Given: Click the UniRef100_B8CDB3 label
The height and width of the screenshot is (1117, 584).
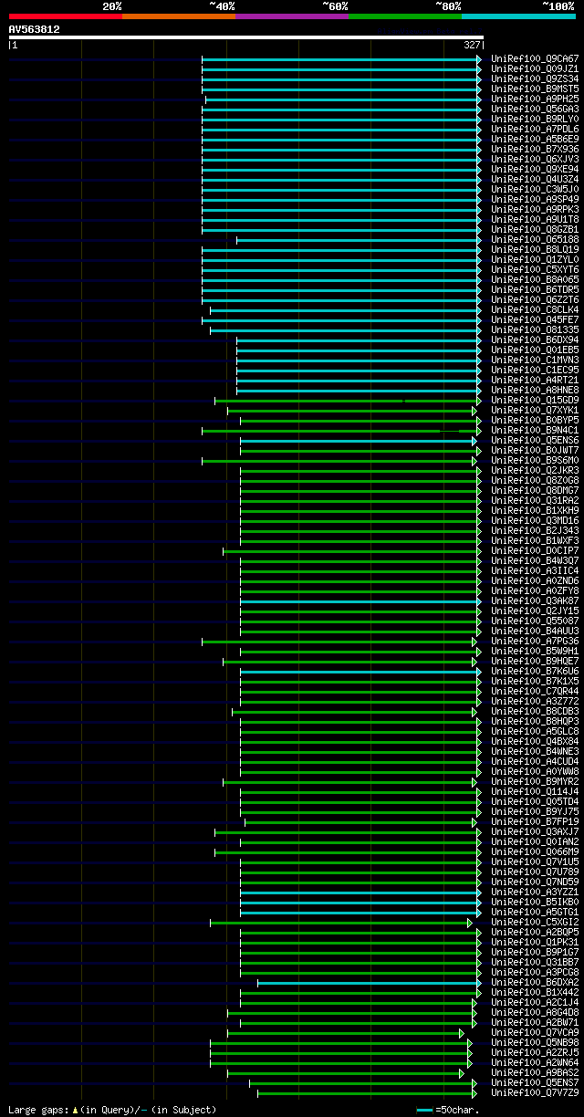Looking at the screenshot, I should click(x=535, y=711).
